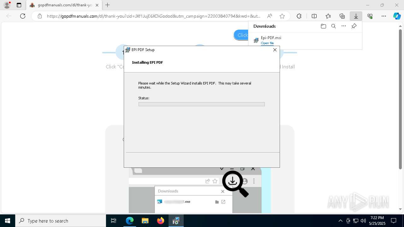
Task: Open more options in Downloads panel
Action: point(344,26)
